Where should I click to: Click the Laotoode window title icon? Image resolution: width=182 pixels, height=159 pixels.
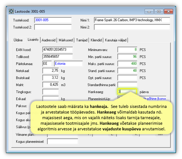point(11,11)
